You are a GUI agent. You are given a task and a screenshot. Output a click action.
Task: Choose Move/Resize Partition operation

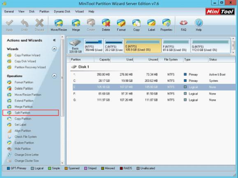point(28,95)
